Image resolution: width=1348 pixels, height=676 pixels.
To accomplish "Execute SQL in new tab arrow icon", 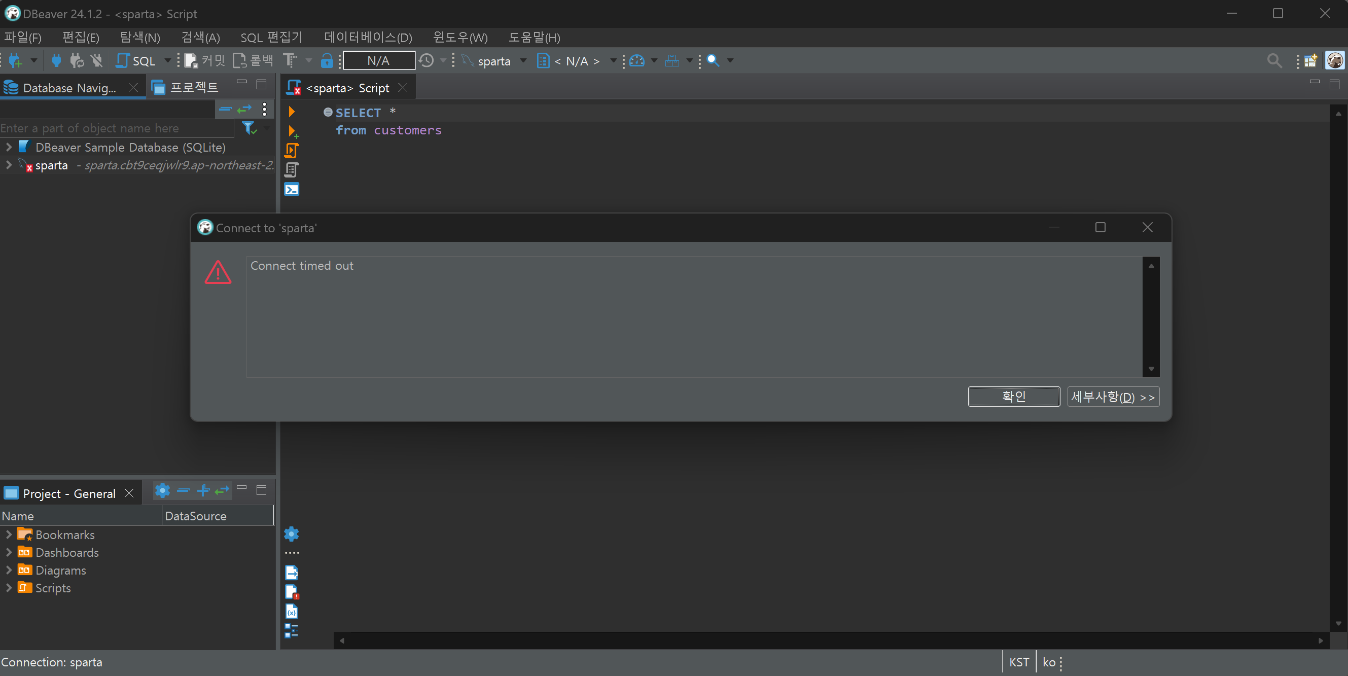I will tap(293, 131).
